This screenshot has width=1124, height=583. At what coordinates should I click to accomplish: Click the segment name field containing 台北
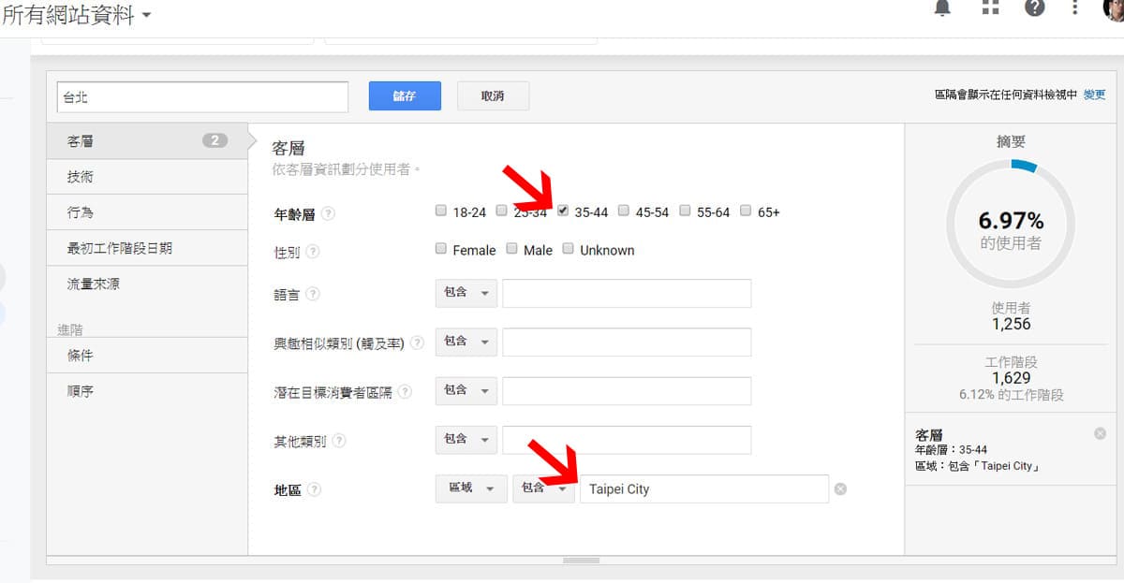click(x=202, y=96)
